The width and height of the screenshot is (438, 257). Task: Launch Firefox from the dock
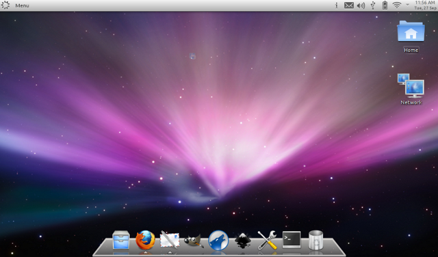[145, 240]
